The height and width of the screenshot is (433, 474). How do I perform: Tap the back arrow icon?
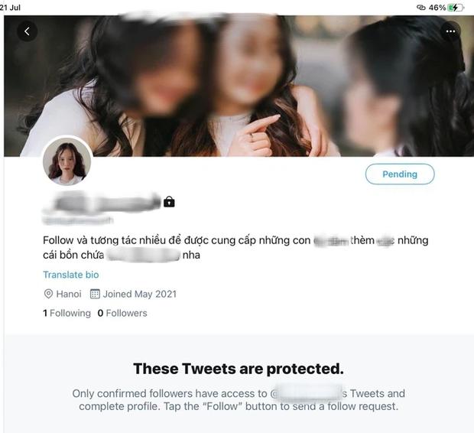[28, 31]
